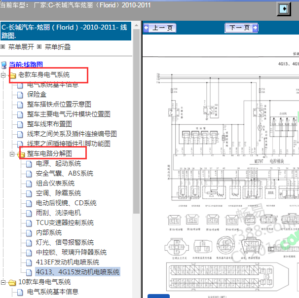Image resolution: width=299 pixels, height=298 pixels.
Task: Open 电气系统基本信息 under 10款车身电气系统
Action: (53, 292)
